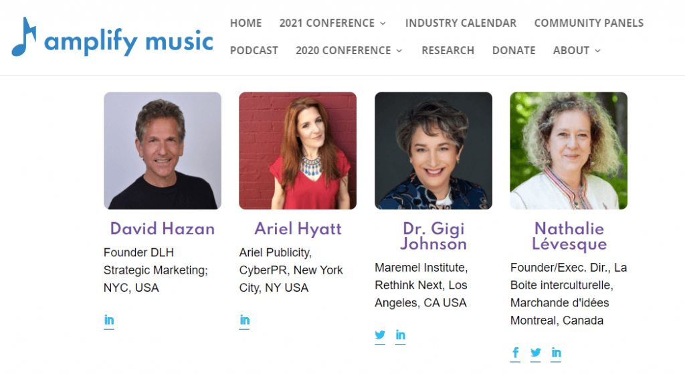Open Nathalie Lévesque's LinkedIn icon

point(556,353)
